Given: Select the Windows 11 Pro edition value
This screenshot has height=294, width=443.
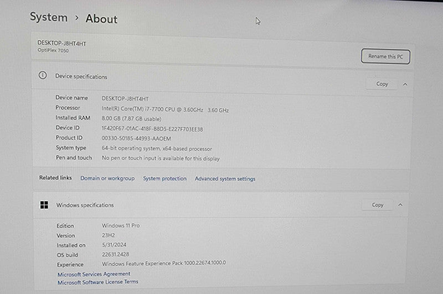Looking at the screenshot, I should (x=121, y=225).
